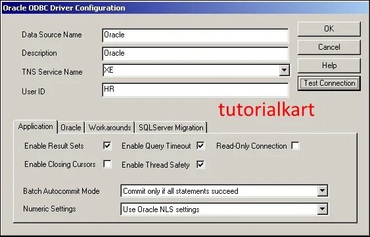Open Help for driver configuration
This screenshot has height=237, width=370.
point(329,65)
